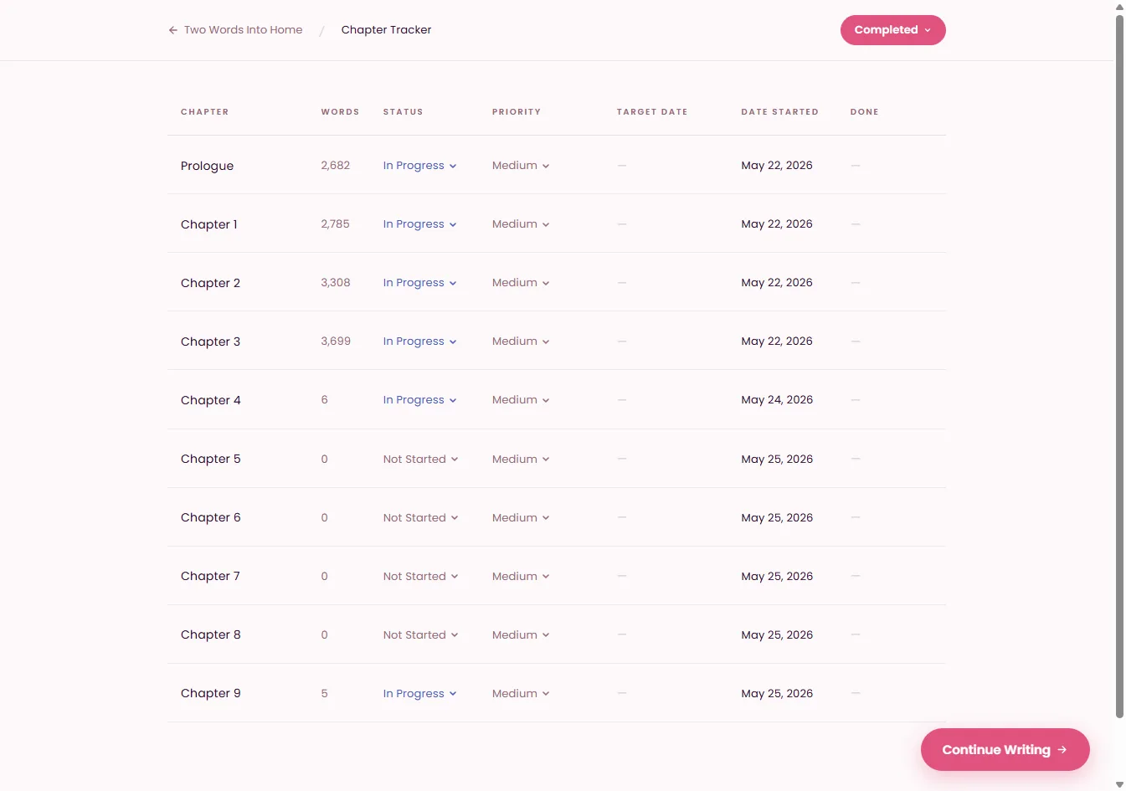
Task: Open Chapter 3 status dropdown
Action: 419,342
